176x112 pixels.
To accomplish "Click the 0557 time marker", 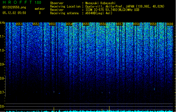I will (119, 24).
